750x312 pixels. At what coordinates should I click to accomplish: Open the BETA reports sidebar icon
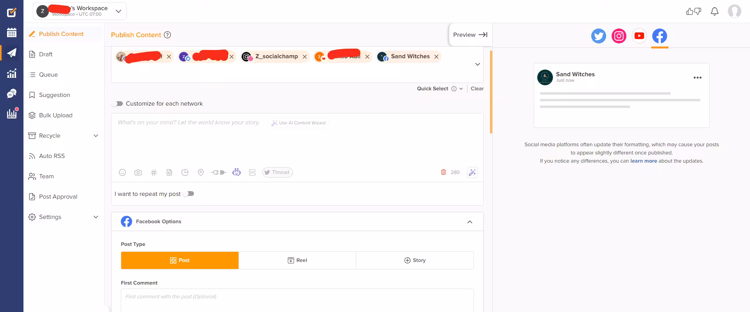(x=12, y=113)
